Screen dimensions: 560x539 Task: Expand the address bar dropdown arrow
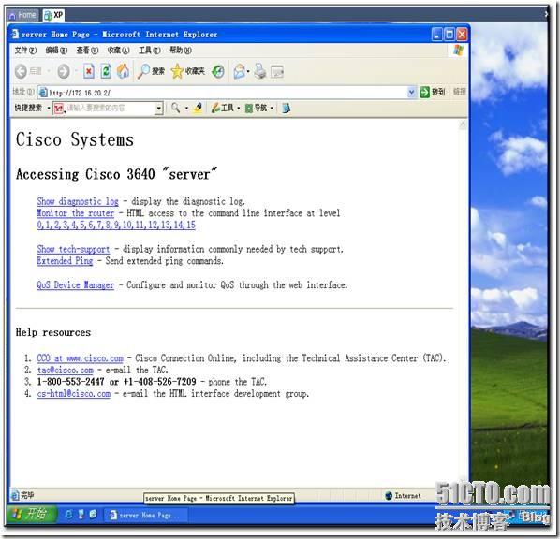coord(411,92)
